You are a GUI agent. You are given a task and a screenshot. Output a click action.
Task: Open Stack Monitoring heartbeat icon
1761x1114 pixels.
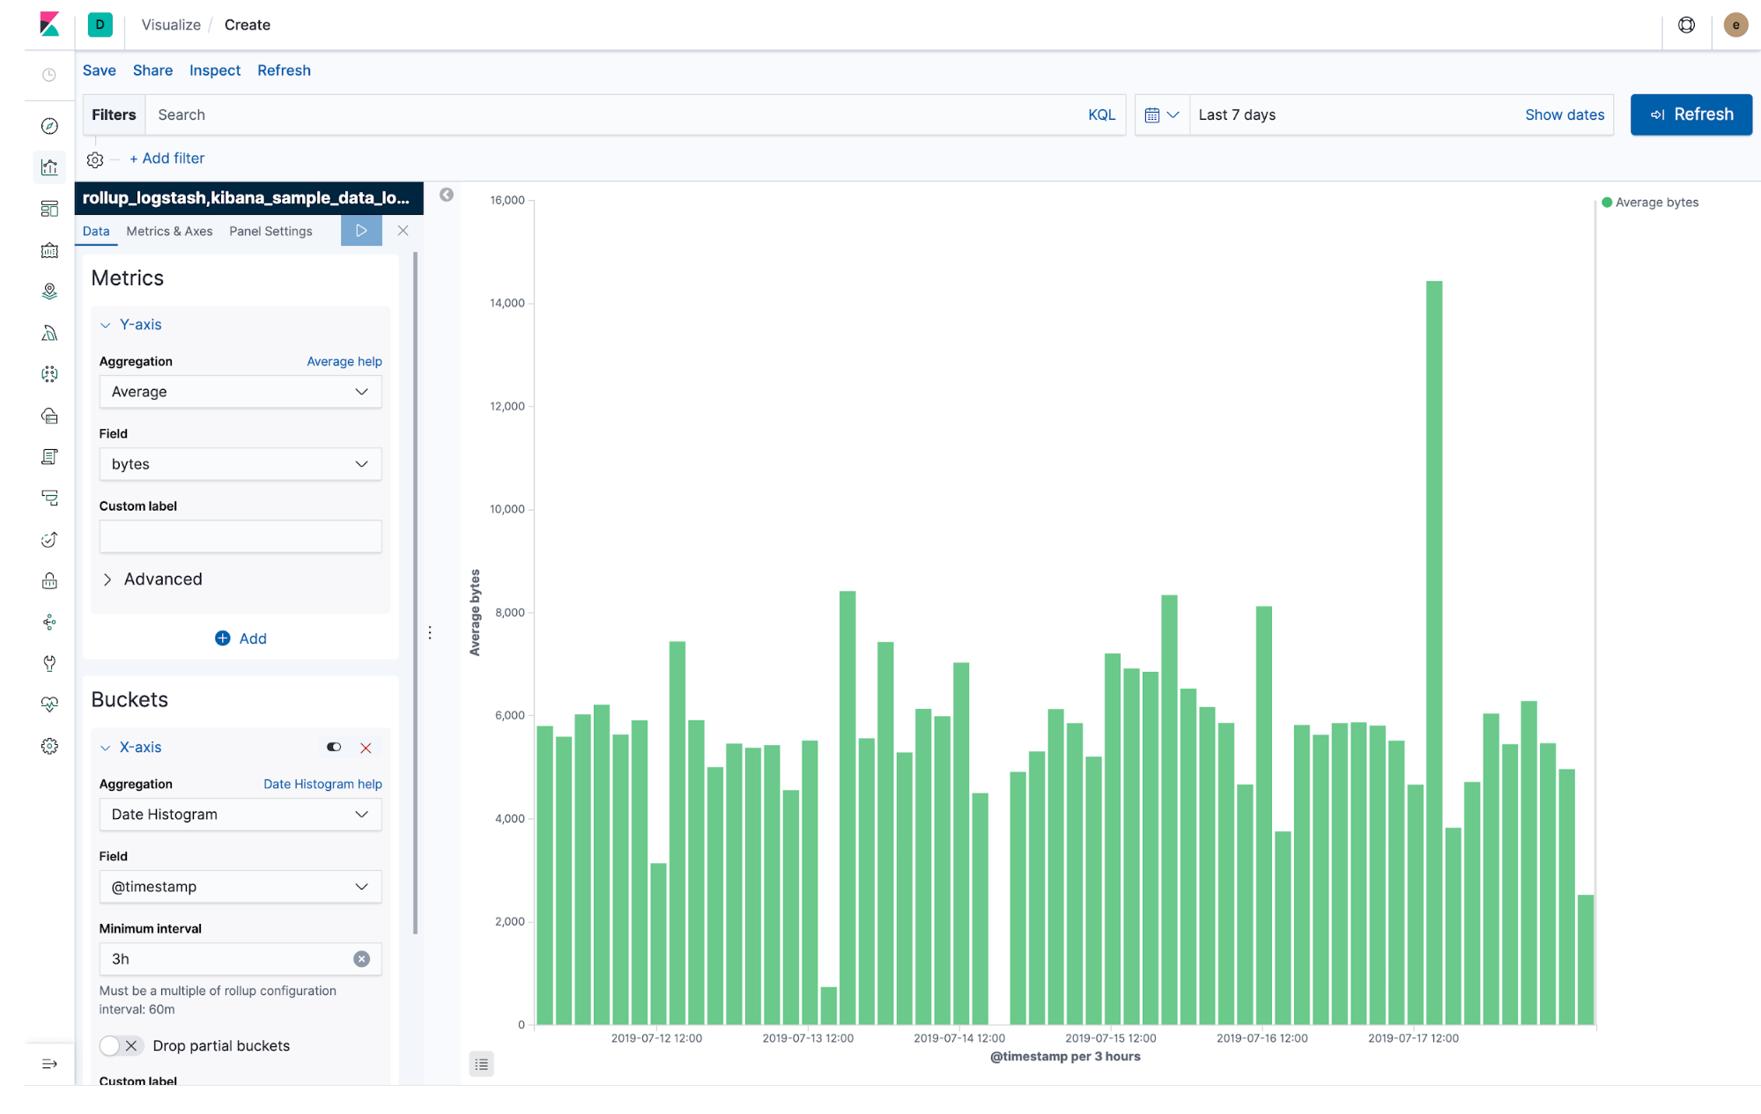[49, 704]
